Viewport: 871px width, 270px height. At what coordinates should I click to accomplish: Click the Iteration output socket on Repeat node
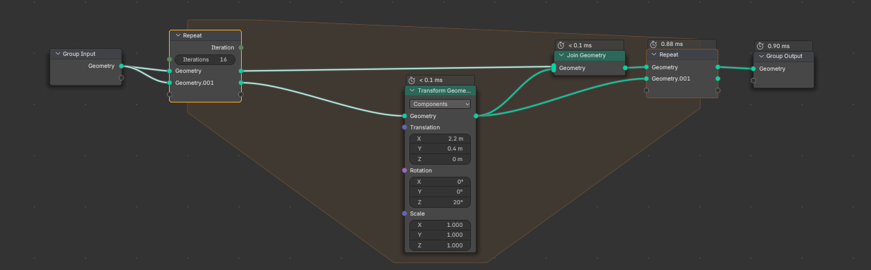point(241,47)
